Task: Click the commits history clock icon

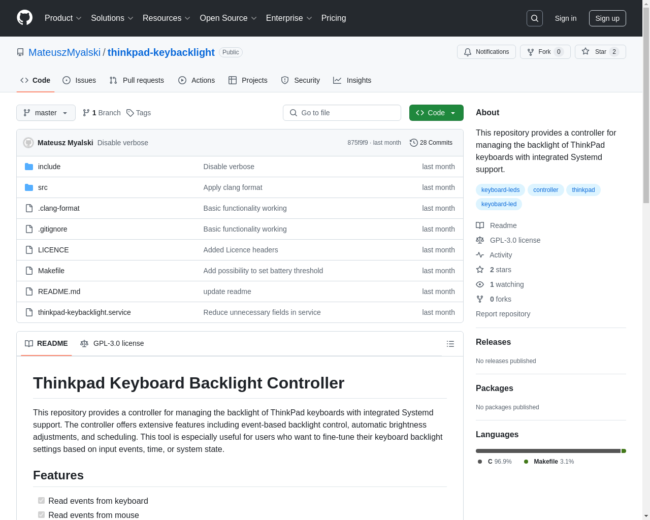Action: [x=414, y=143]
